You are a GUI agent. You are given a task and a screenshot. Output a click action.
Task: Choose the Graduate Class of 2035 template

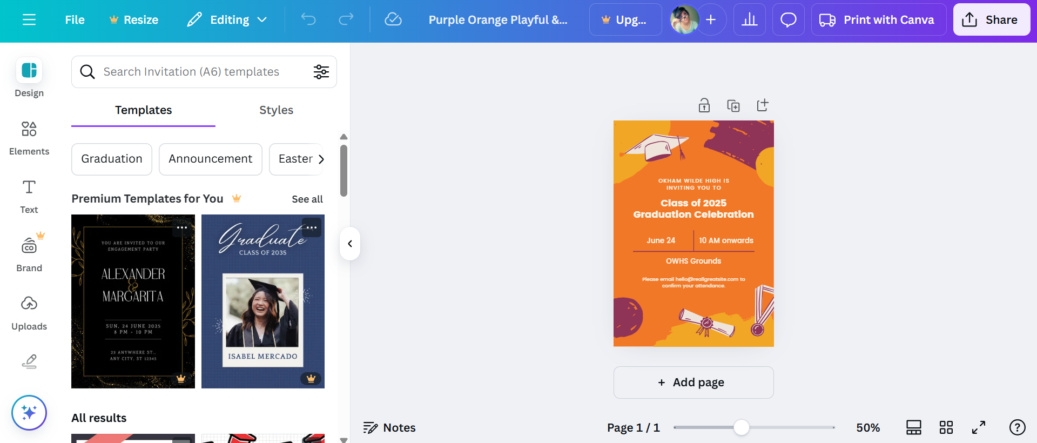263,301
